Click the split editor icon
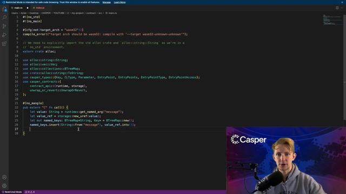Image resolution: width=346 pixels, height=194 pixels. tap(337, 8)
